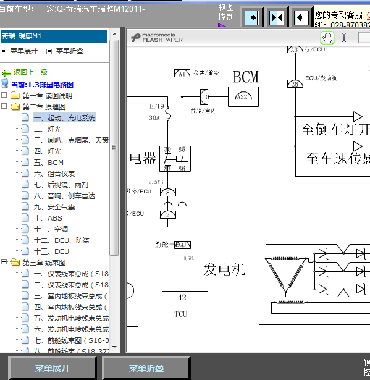The width and height of the screenshot is (370, 380).
Task: Open 五、发动机电喷线束总成 item
Action: (71, 318)
